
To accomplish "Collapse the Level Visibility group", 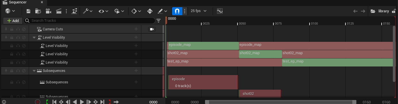I will tap(34, 38).
